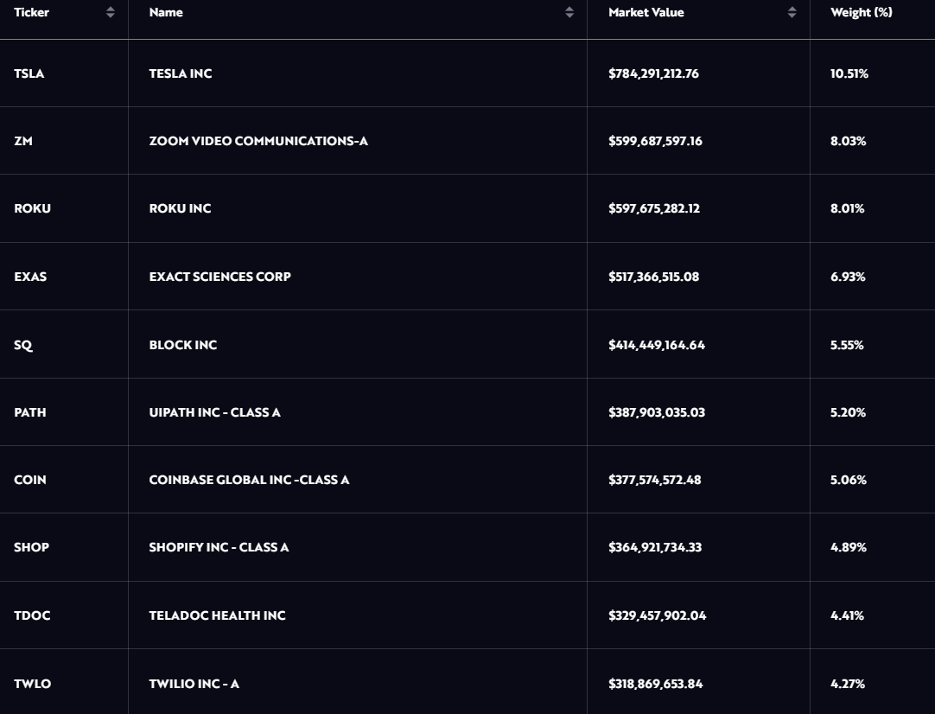935x714 pixels.
Task: Select the TSLA ticker cell
Action: [29, 73]
